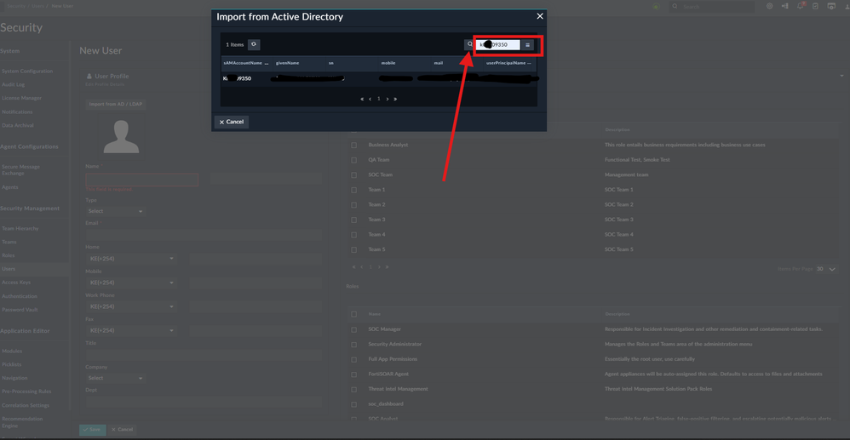The width and height of the screenshot is (850, 440).
Task: Click the default user avatar placeholder image
Action: coord(121,136)
